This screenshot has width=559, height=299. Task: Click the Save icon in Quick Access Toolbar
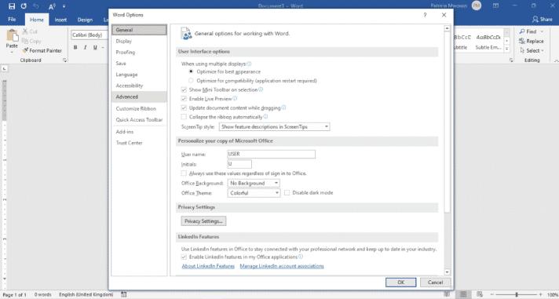[x=12, y=6]
